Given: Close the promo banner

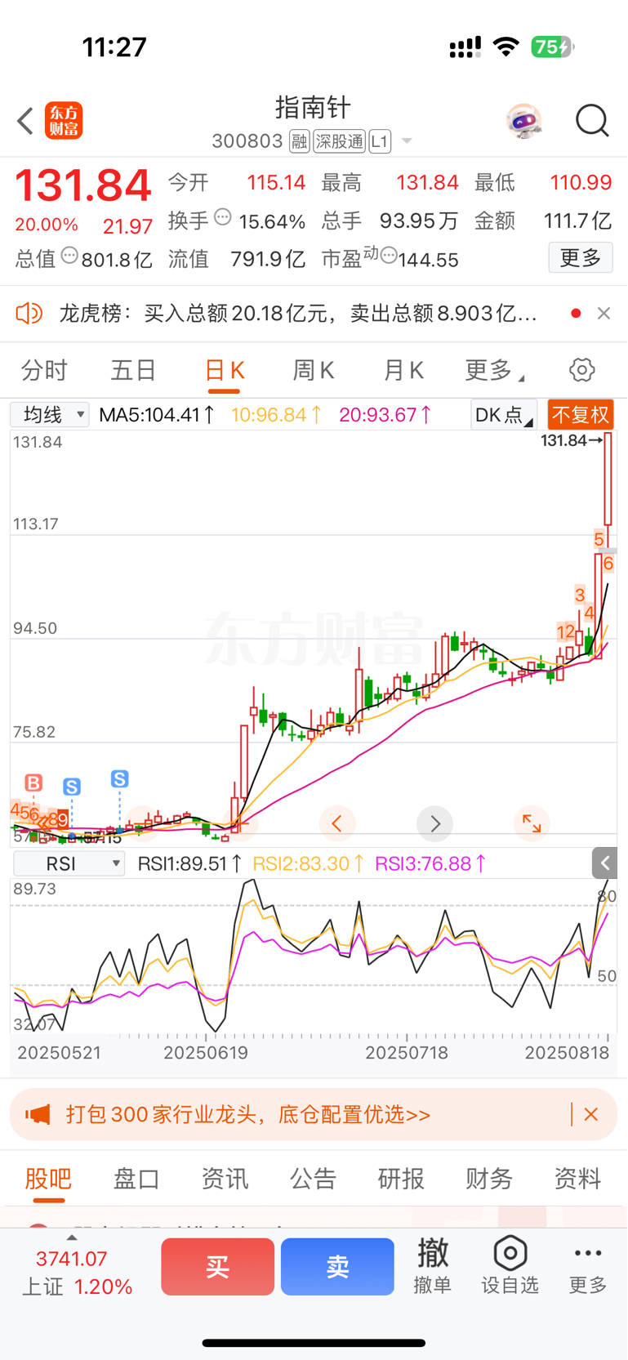Looking at the screenshot, I should [592, 1114].
